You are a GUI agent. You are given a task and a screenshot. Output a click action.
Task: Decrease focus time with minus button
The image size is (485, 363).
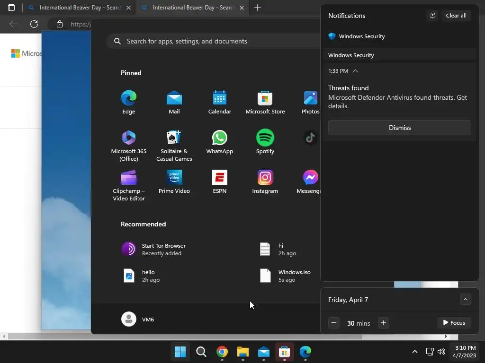(x=333, y=323)
